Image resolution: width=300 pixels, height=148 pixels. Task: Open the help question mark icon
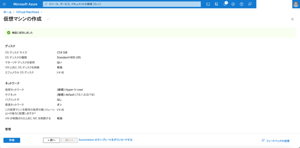pos(241,4)
